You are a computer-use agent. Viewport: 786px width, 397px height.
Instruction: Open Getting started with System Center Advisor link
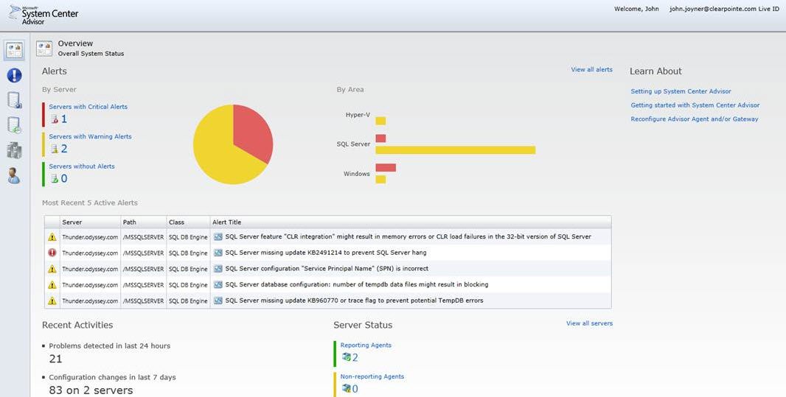pyautogui.click(x=695, y=105)
